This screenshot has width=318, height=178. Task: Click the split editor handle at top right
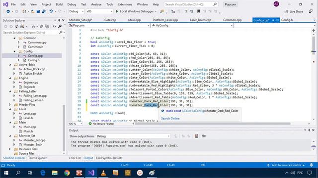[x=314, y=30]
